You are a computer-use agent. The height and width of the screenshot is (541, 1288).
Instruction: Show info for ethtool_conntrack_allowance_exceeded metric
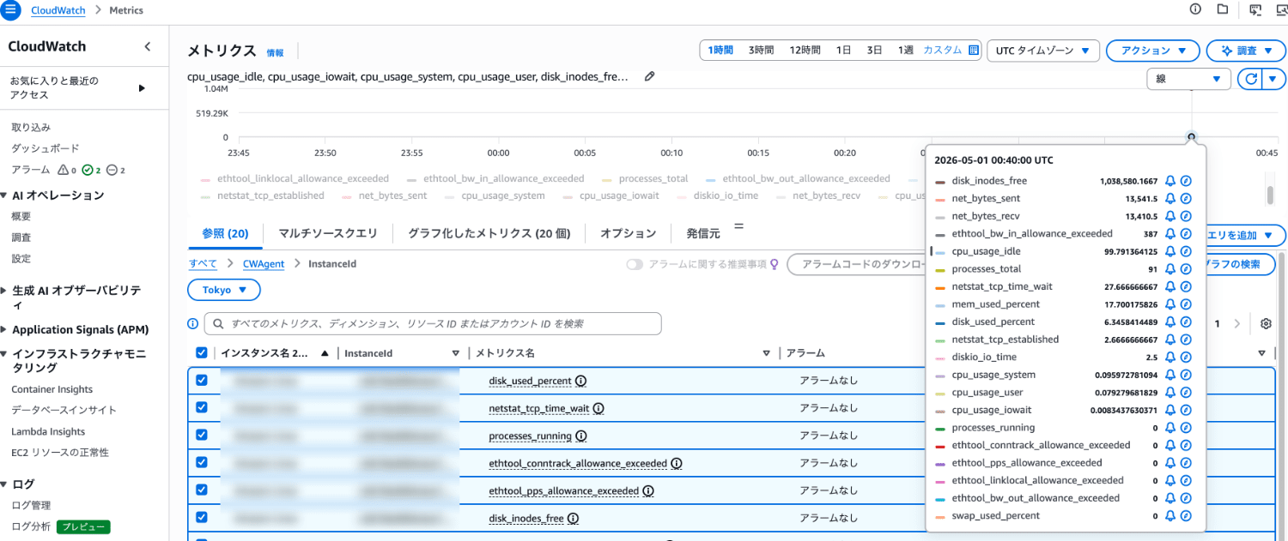[x=676, y=463]
